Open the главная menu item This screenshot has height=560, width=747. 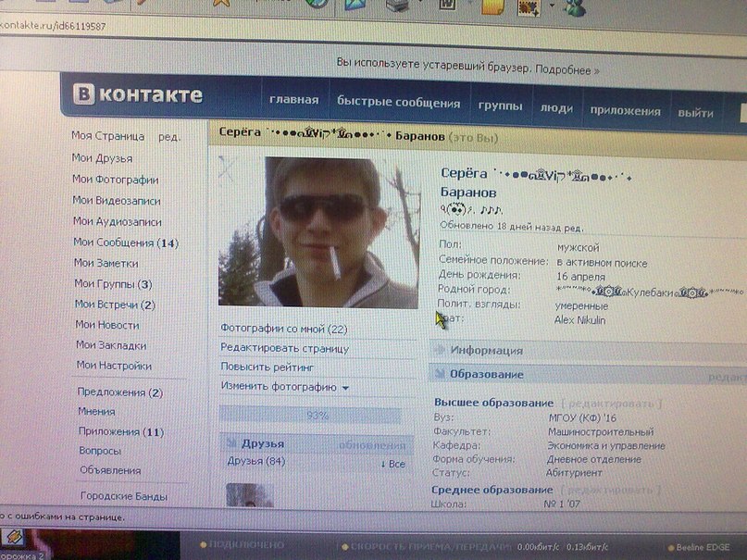pos(294,100)
